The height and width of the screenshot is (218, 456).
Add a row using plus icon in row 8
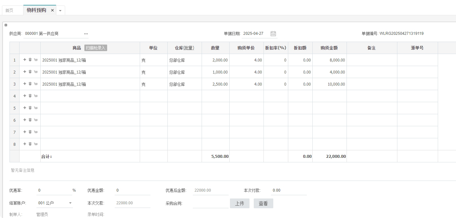[25, 144]
